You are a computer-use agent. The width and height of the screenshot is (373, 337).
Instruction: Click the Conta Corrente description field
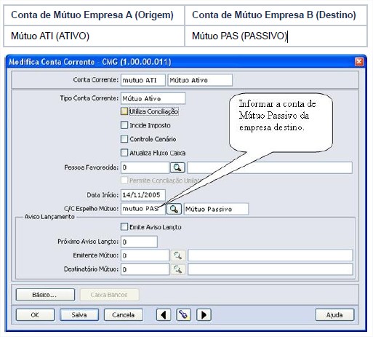pyautogui.click(x=200, y=80)
